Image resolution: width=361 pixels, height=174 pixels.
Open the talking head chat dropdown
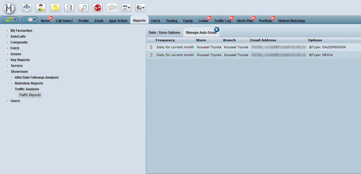point(30,20)
